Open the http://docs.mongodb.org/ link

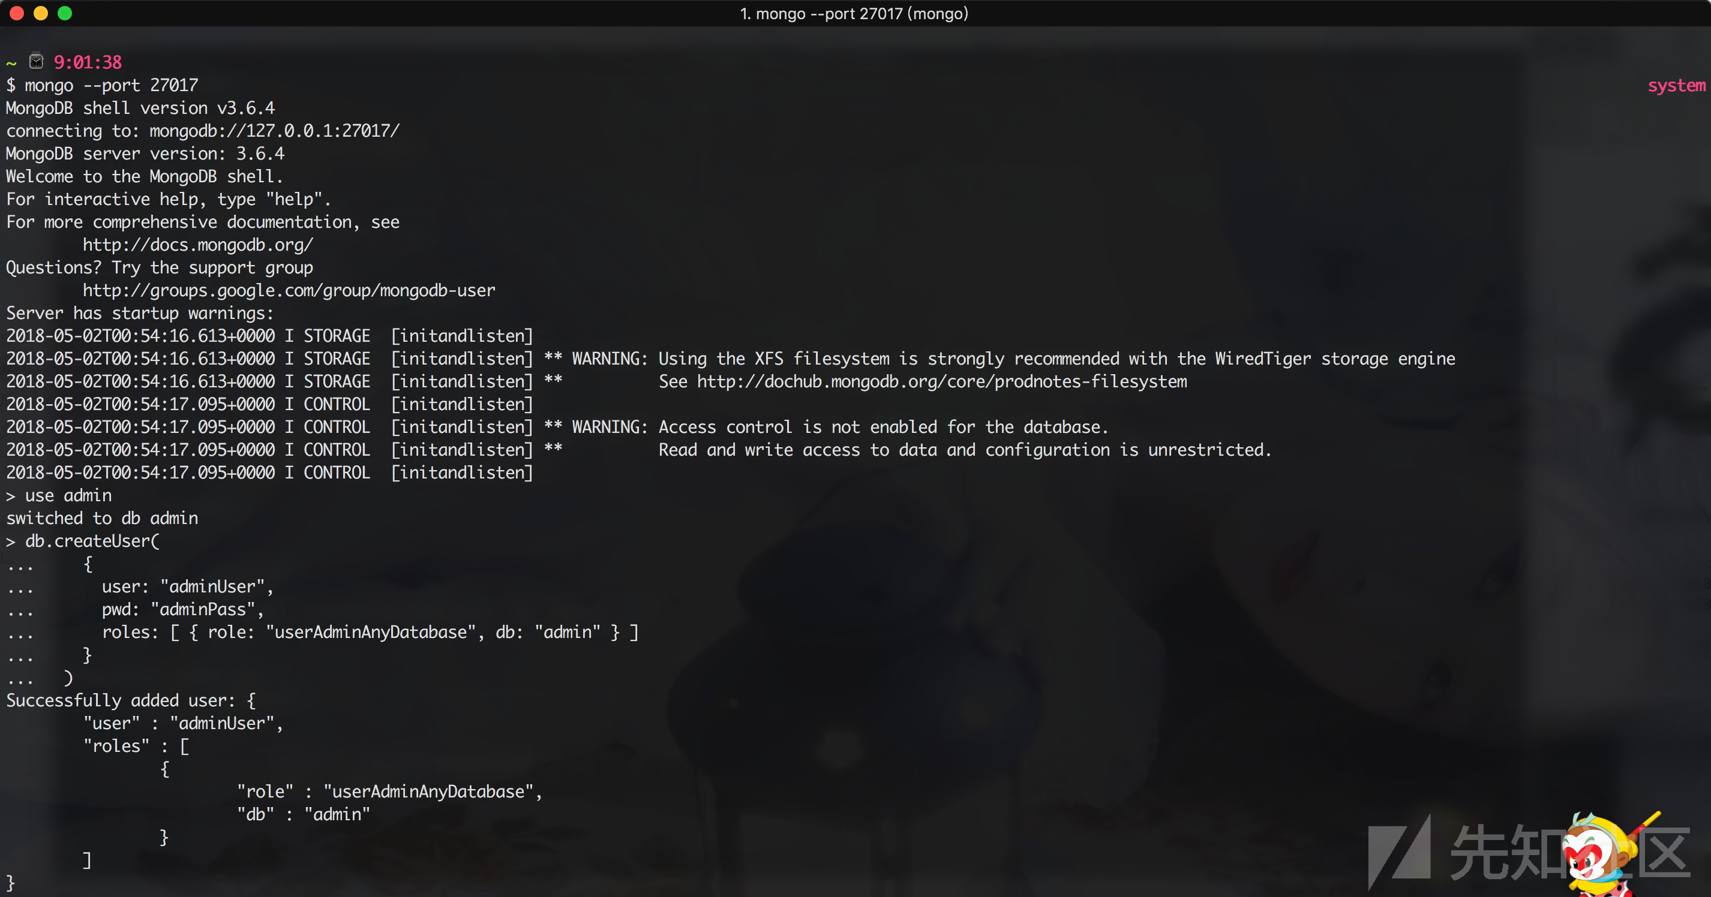[x=198, y=245]
